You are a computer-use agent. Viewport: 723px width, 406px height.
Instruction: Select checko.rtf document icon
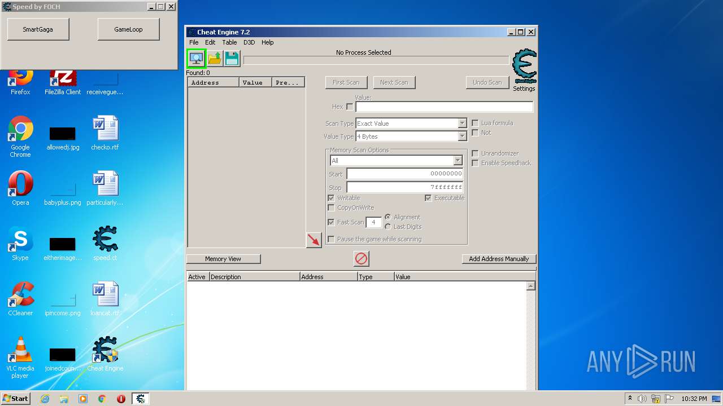click(105, 133)
